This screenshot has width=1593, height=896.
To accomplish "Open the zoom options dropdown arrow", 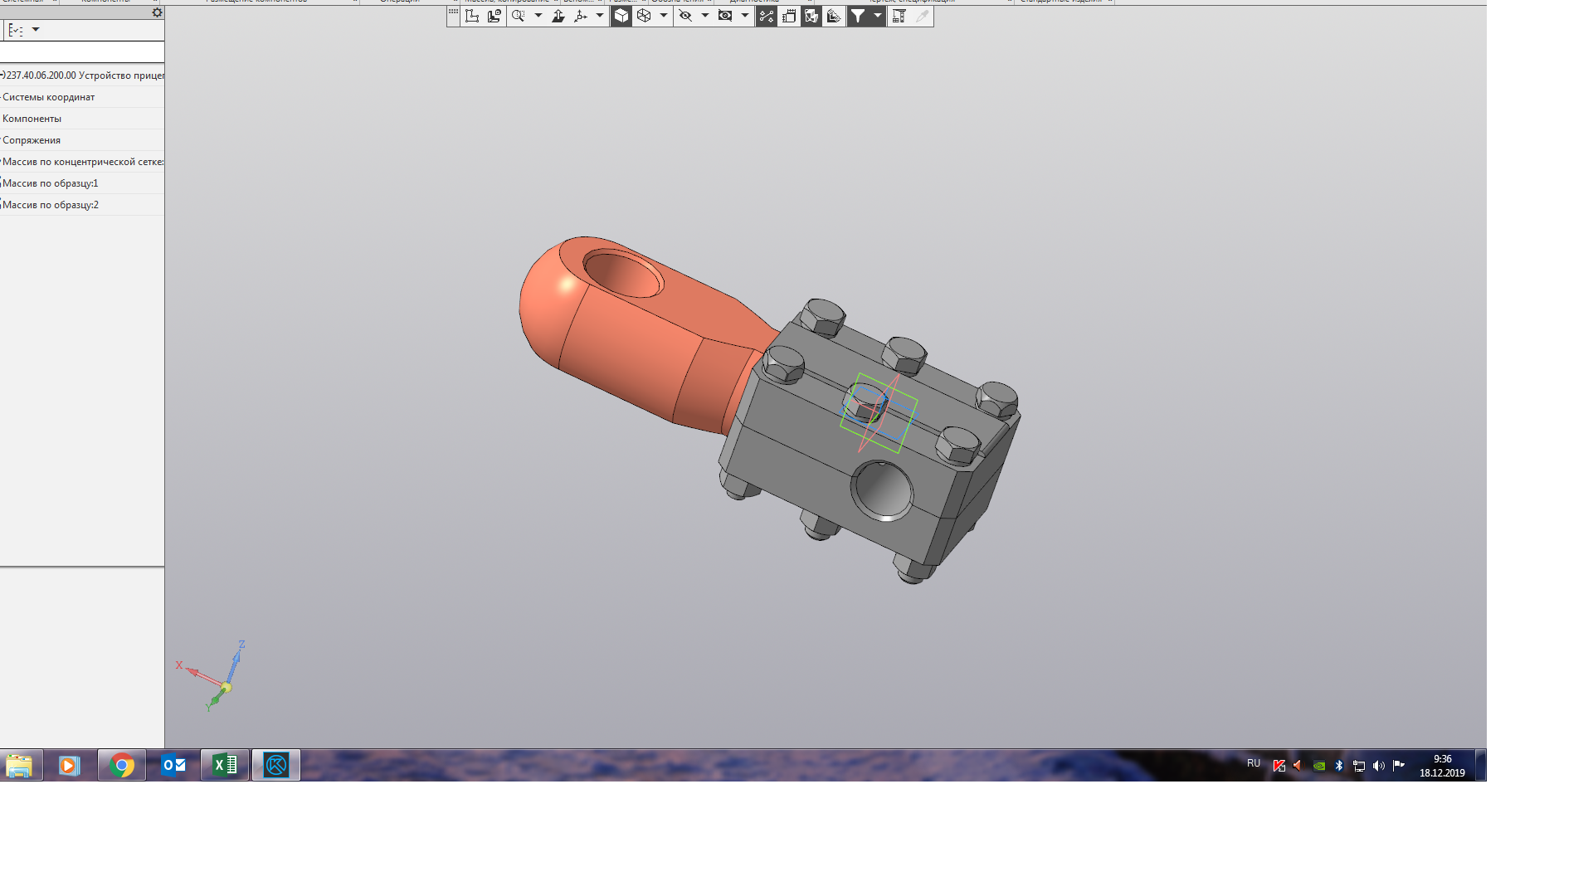I will [538, 16].
